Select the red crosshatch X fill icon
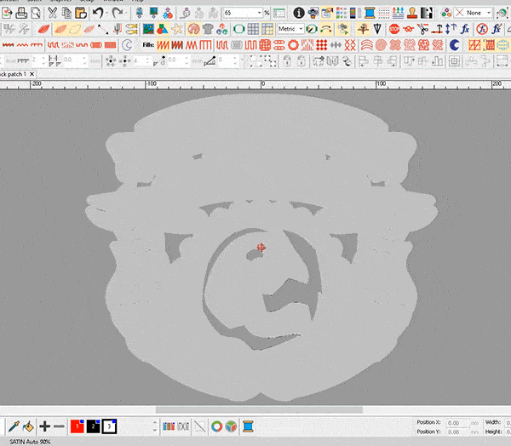This screenshot has width=511, height=446. [350, 45]
